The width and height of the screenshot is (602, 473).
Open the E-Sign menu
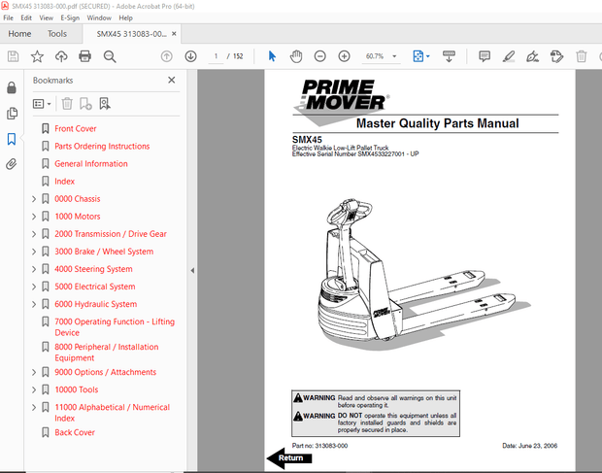[x=70, y=17]
